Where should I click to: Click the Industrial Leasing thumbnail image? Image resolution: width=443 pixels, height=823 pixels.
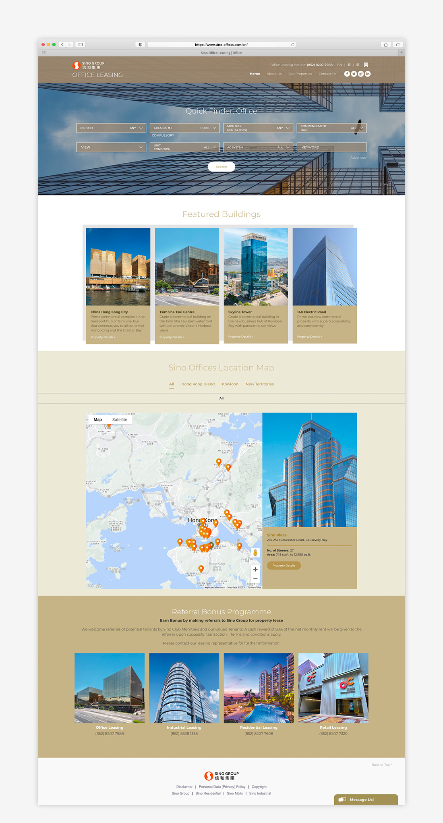click(184, 688)
